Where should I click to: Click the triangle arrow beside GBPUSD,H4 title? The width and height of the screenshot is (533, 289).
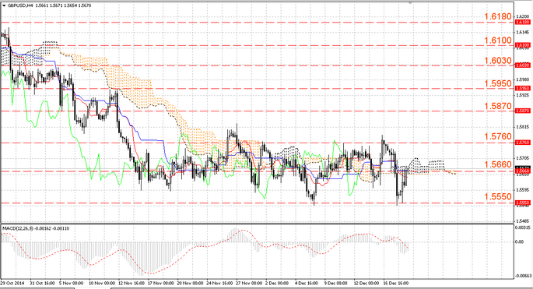[4, 5]
